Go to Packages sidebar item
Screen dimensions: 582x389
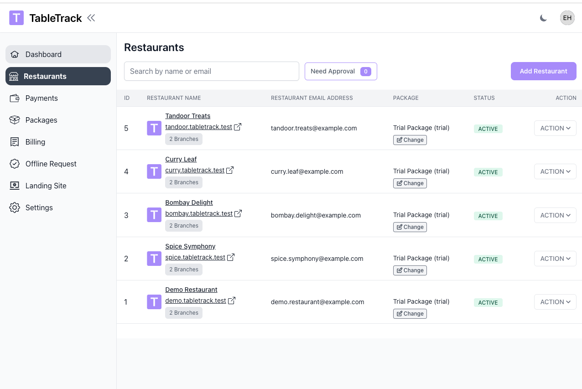(41, 120)
